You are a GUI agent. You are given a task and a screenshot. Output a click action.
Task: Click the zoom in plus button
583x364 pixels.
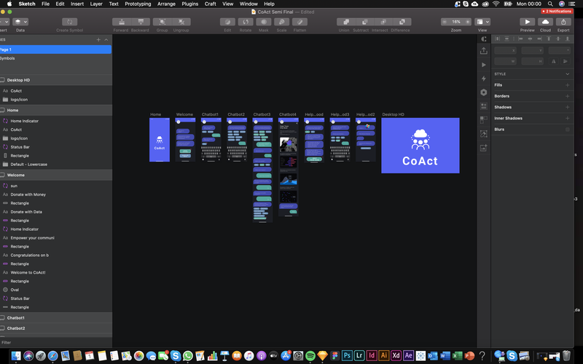click(x=468, y=22)
